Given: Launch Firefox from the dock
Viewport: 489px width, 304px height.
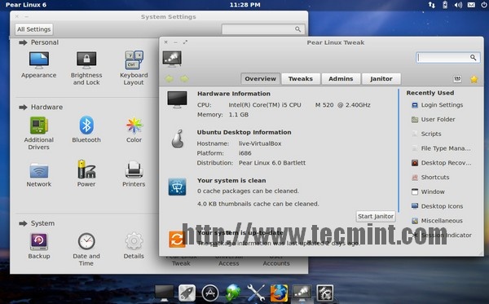Looking at the screenshot, I should (x=279, y=293).
